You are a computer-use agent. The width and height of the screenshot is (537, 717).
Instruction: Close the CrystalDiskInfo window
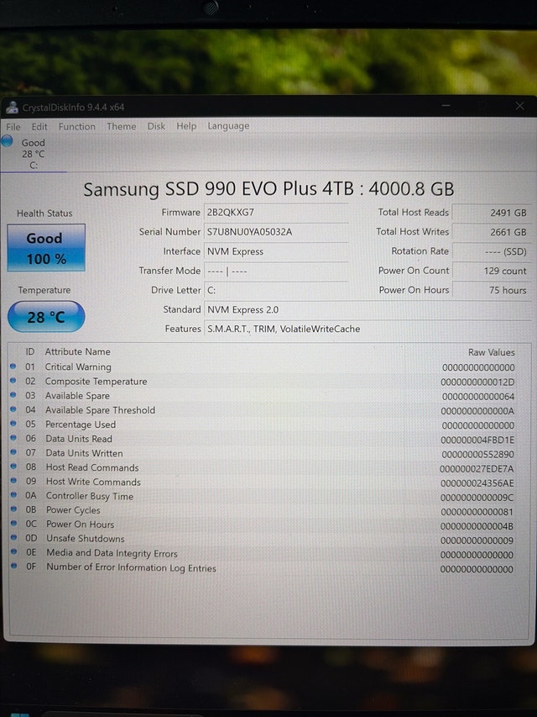pos(519,106)
